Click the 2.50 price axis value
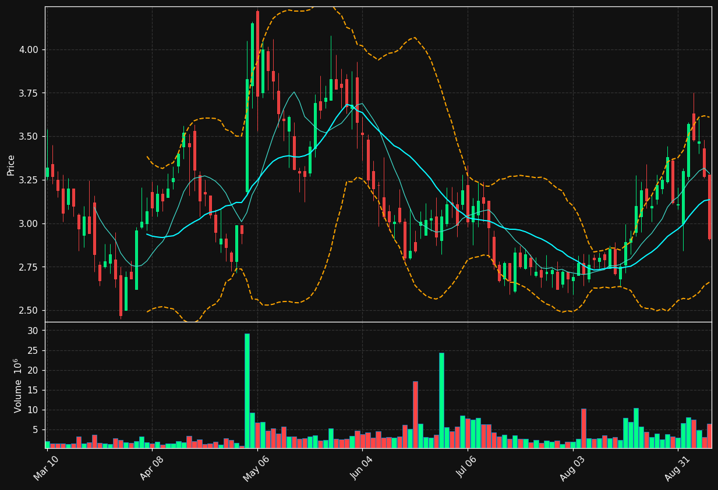 pyautogui.click(x=29, y=311)
